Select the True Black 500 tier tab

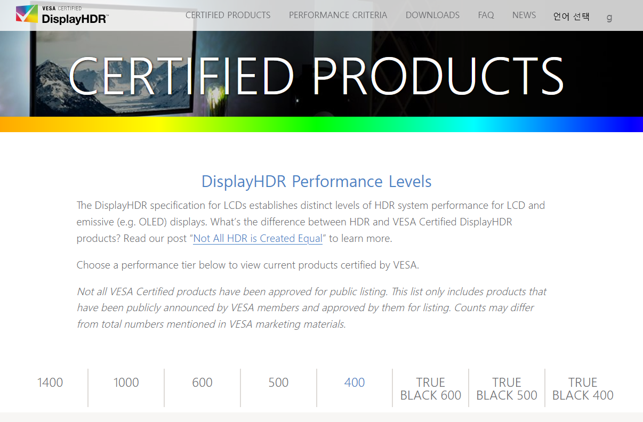[x=507, y=389]
